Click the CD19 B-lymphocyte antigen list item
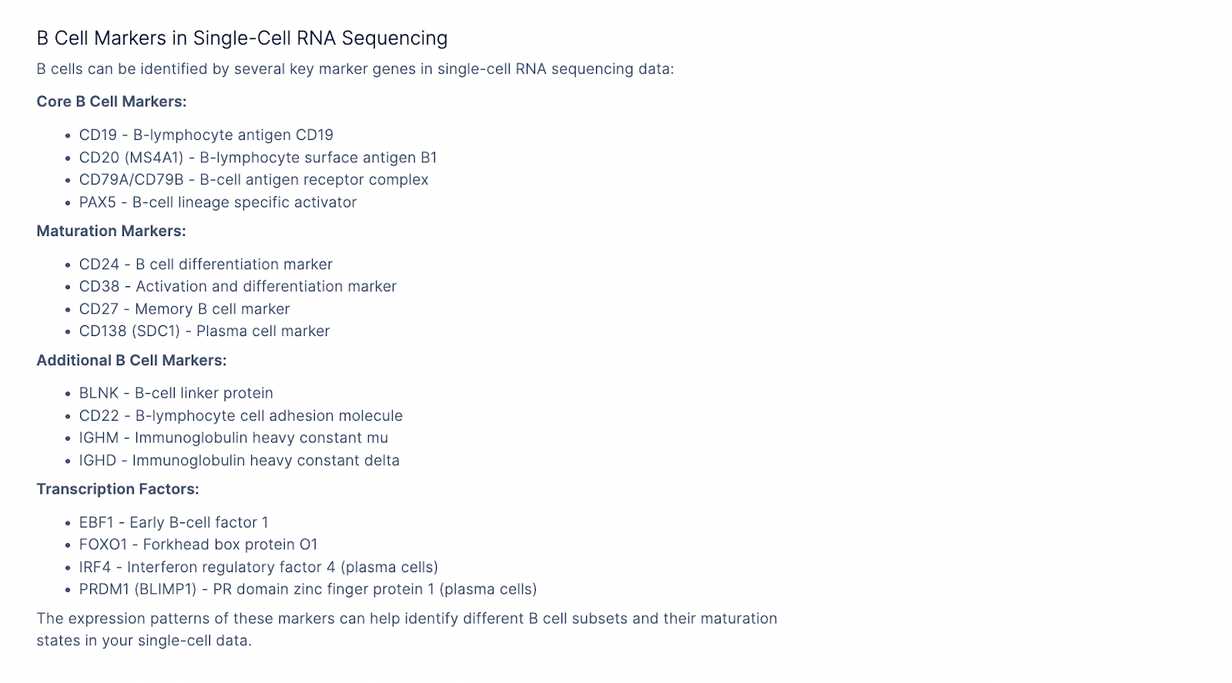1232x683 pixels. 206,135
